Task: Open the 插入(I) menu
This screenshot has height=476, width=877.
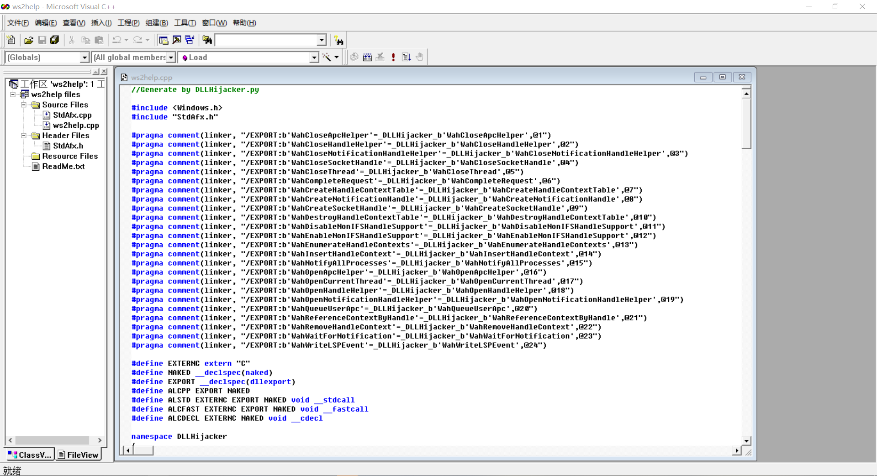Action: click(x=101, y=23)
